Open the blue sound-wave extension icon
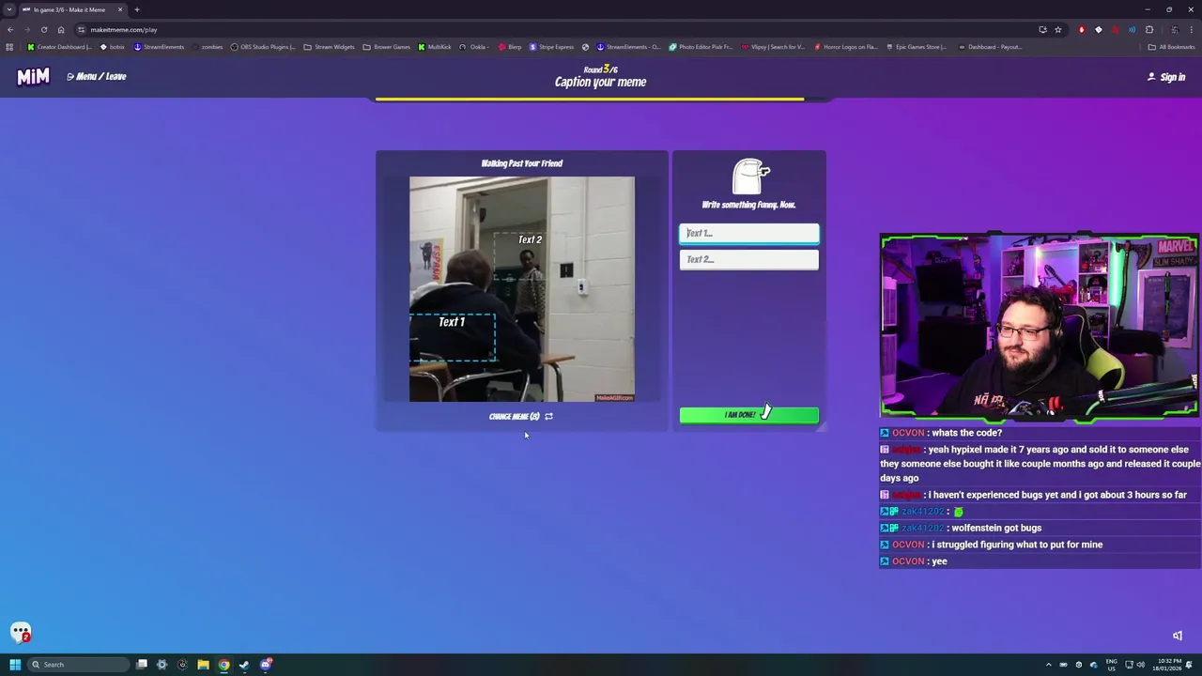The image size is (1202, 676). coord(1132,29)
